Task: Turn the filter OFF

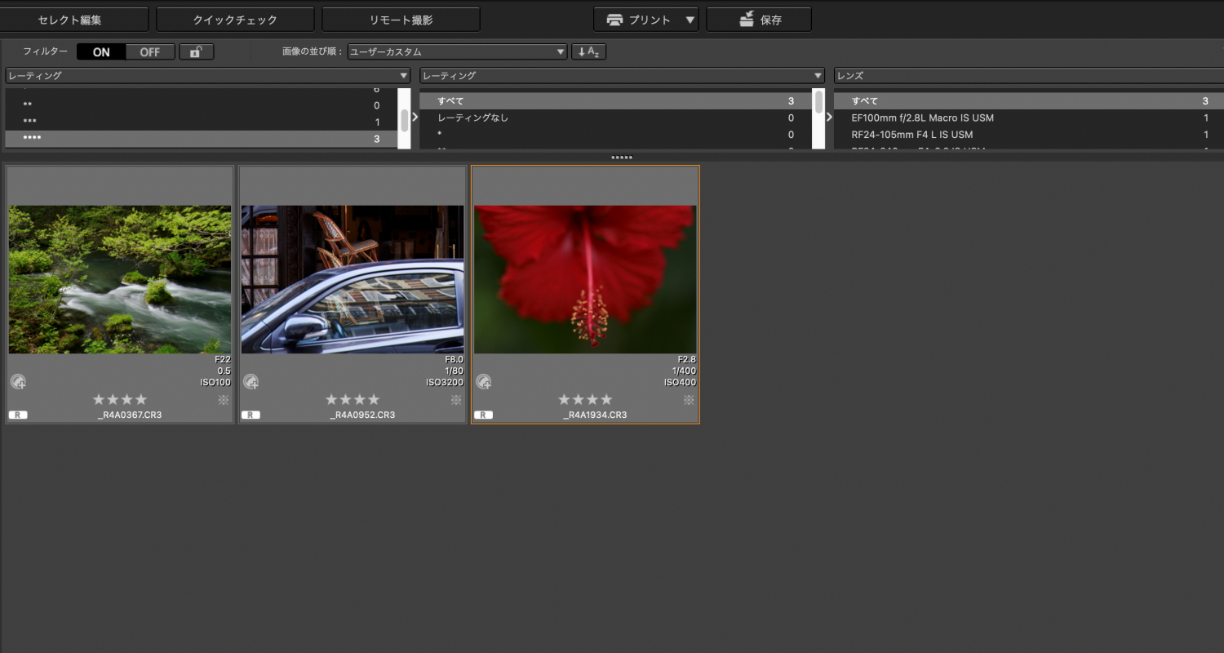Action: click(x=150, y=52)
